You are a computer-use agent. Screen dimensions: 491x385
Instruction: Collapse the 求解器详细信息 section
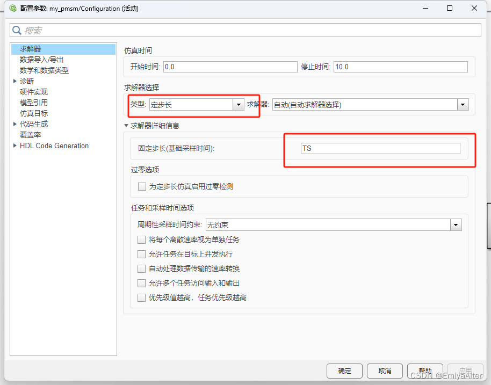point(126,125)
